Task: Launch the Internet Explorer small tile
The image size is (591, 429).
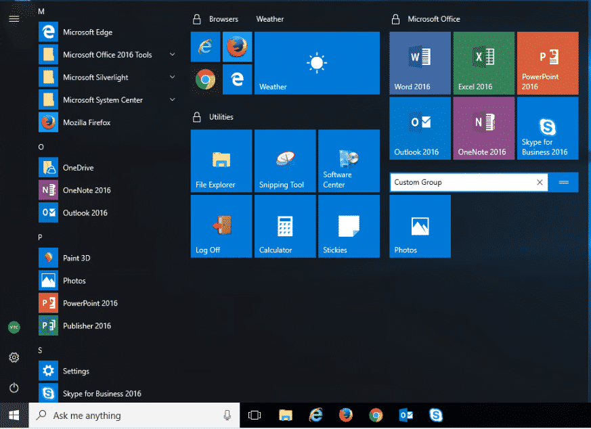Action: [x=205, y=47]
